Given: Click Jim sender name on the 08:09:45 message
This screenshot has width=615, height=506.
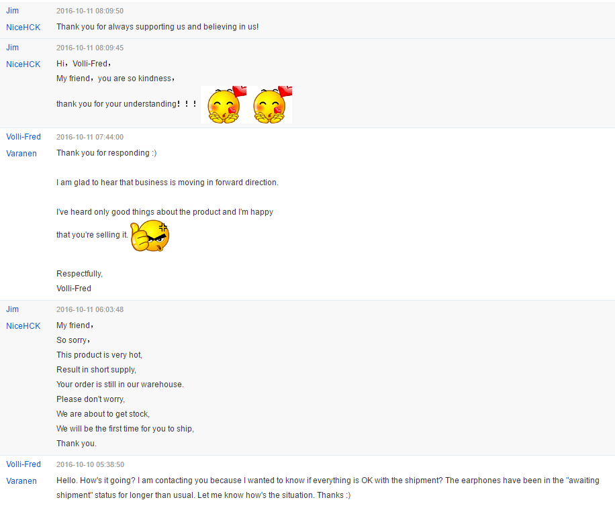Looking at the screenshot, I should pos(13,48).
